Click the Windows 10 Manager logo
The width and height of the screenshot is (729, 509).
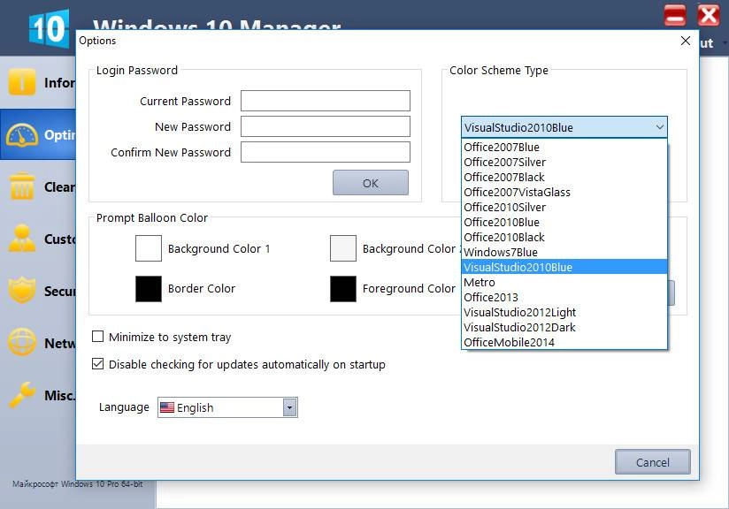50,29
